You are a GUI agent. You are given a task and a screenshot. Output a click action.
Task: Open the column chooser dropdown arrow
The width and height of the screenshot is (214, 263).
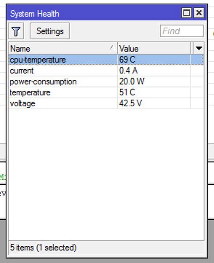(199, 48)
